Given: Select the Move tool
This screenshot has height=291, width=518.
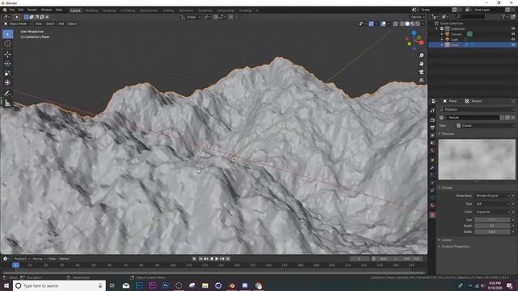Looking at the screenshot, I should pos(7,54).
